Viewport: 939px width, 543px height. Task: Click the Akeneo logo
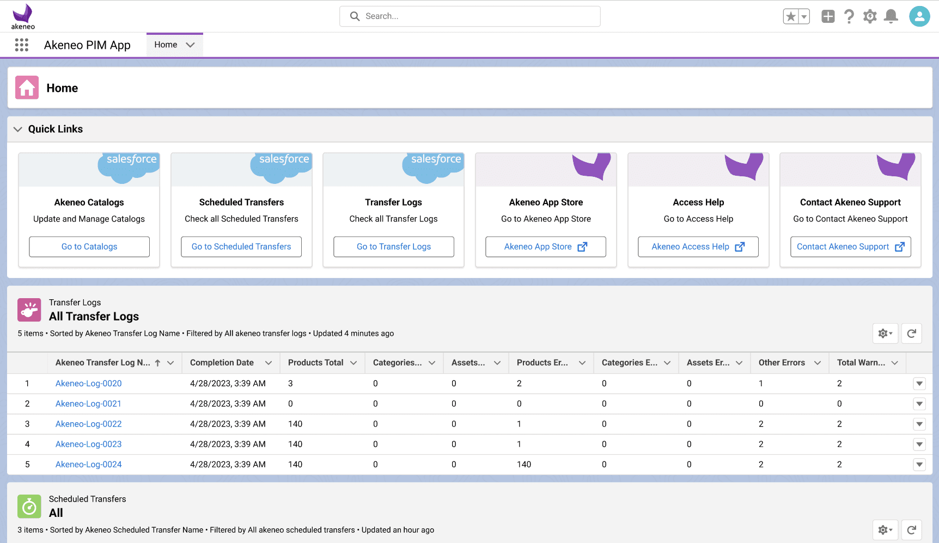pos(23,17)
